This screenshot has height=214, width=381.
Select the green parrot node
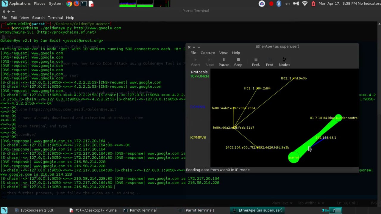coord(294,158)
